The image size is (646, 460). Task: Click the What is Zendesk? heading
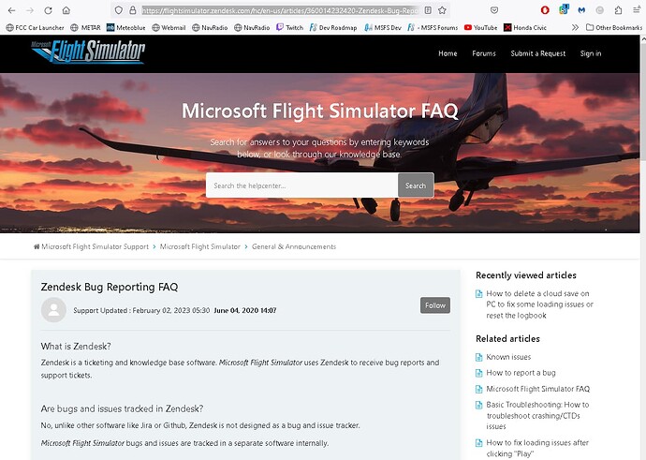click(76, 347)
